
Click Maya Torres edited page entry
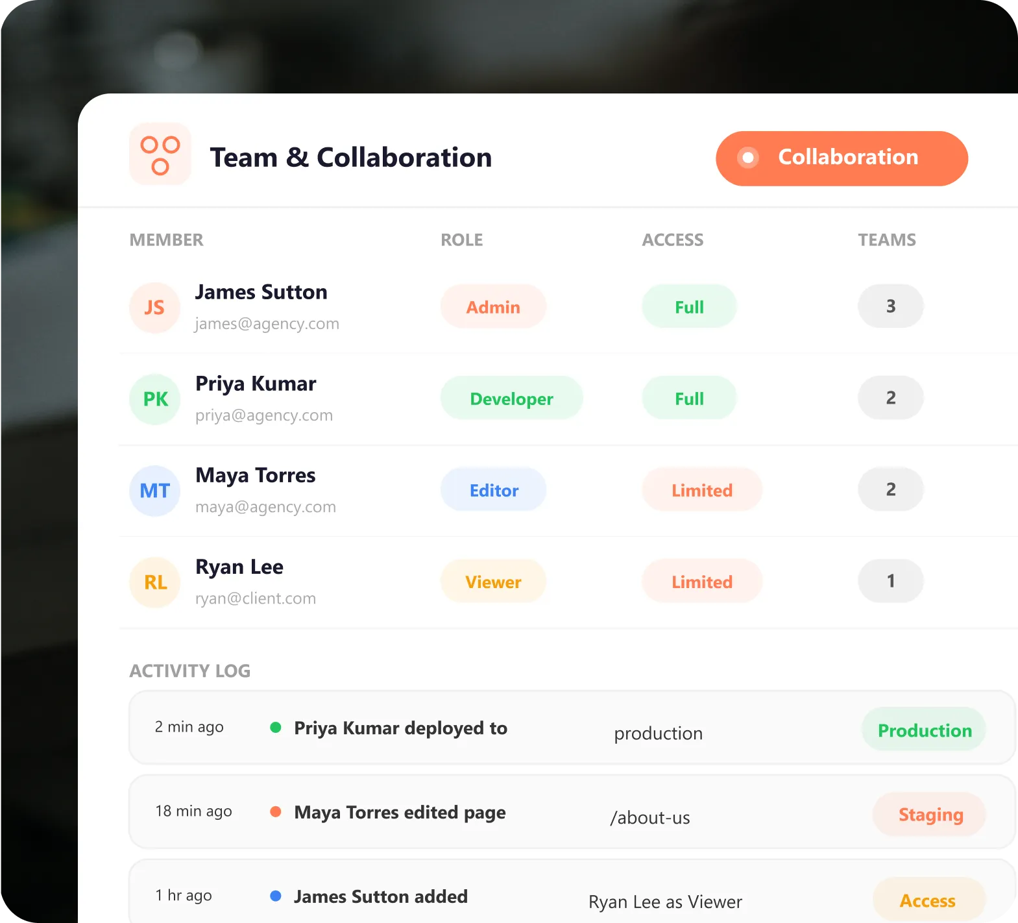pyautogui.click(x=400, y=813)
